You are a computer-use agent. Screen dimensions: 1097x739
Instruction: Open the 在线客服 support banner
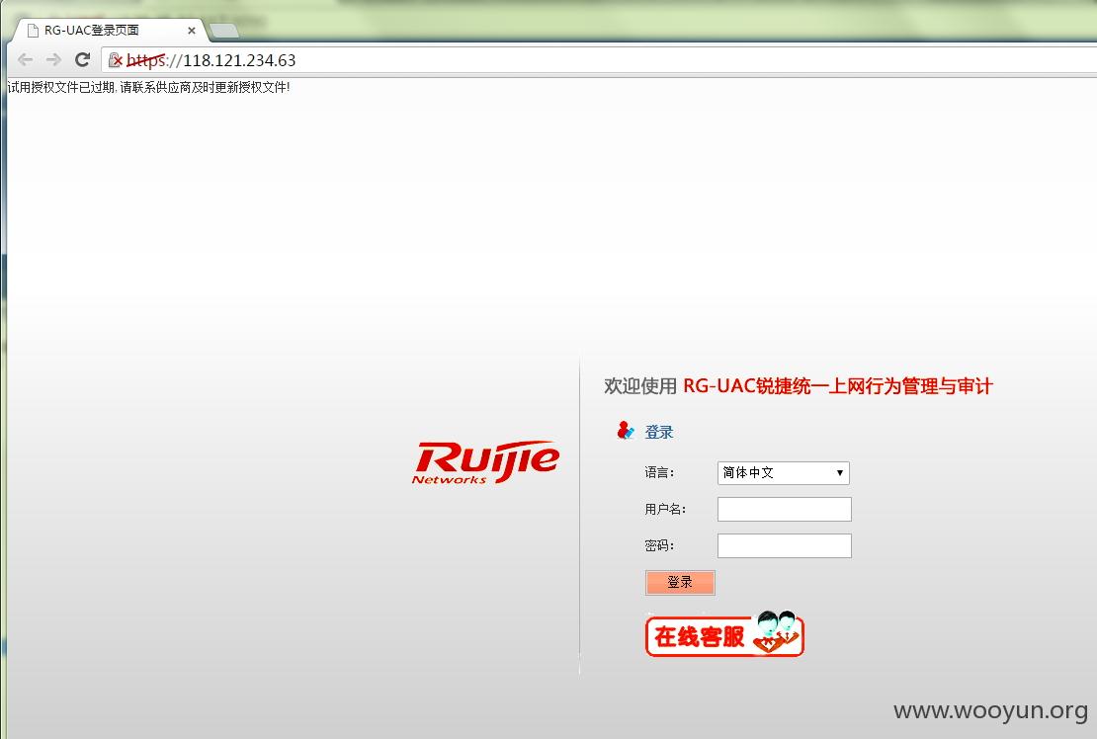click(x=724, y=634)
